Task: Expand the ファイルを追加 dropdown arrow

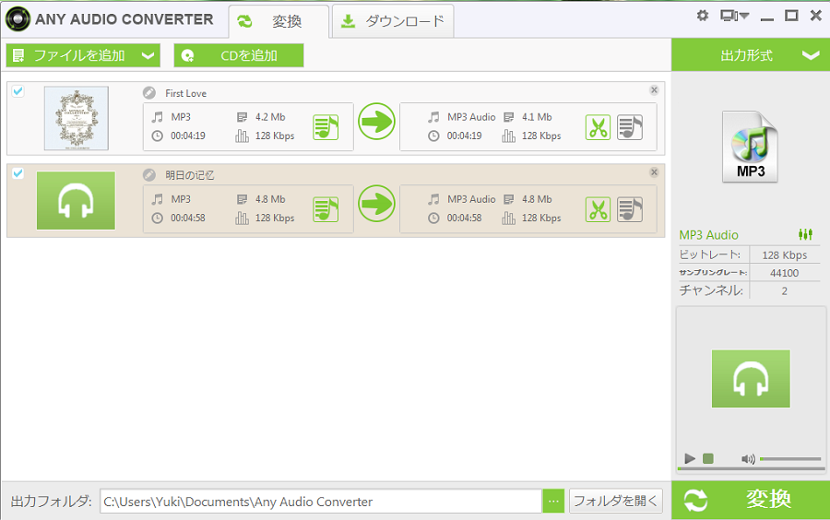Action: (x=148, y=55)
